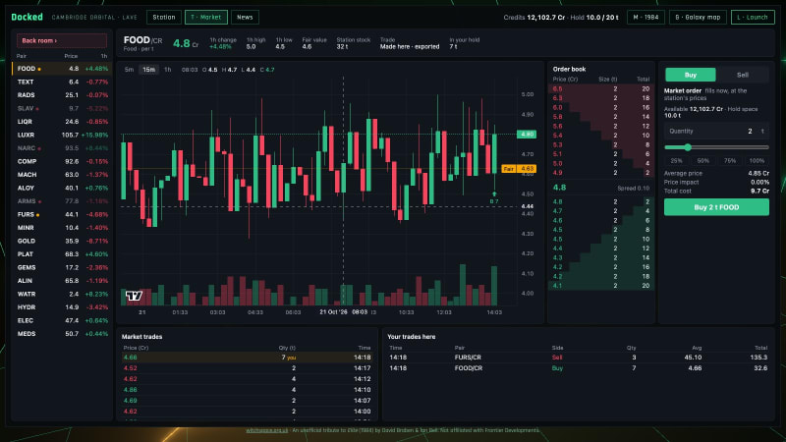Select the LIQR pair row
786x442 pixels.
[61, 122]
